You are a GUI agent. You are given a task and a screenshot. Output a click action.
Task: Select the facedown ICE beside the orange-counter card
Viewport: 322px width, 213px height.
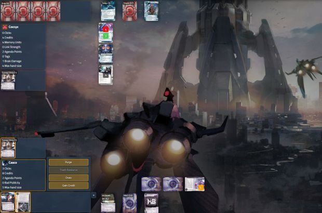173,184
